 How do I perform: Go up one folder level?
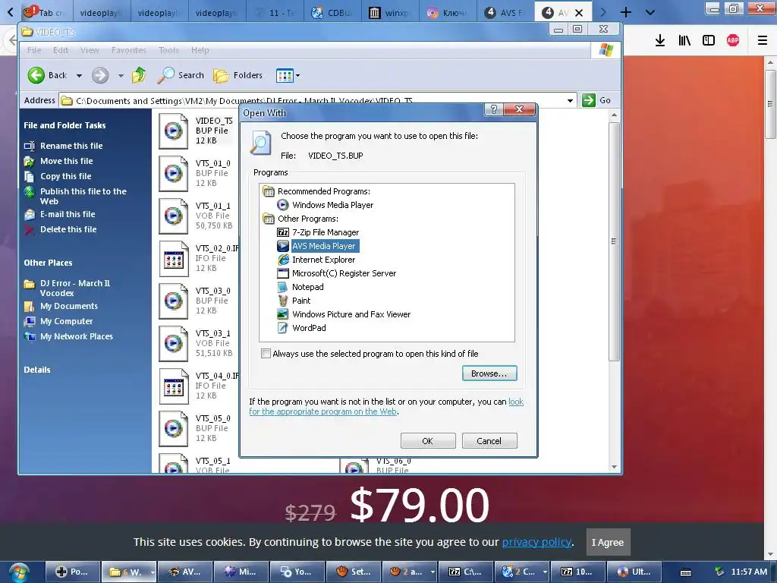(x=139, y=75)
